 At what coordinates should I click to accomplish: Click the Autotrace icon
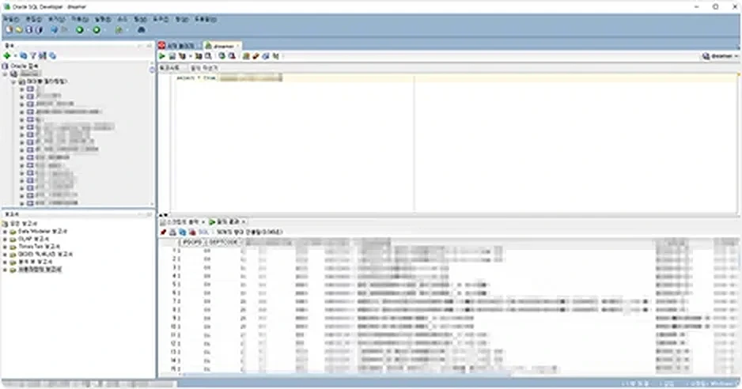click(x=199, y=56)
